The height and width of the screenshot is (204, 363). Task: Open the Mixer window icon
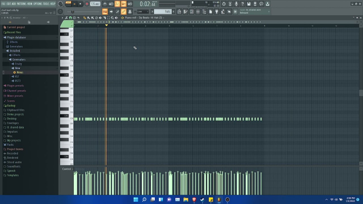click(x=198, y=12)
